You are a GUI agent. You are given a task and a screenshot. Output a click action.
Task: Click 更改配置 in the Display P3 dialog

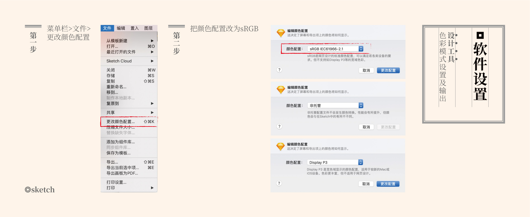(x=388, y=184)
